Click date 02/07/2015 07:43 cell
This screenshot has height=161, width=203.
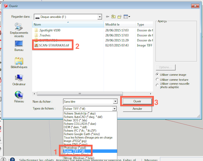pyautogui.click(x=117, y=45)
